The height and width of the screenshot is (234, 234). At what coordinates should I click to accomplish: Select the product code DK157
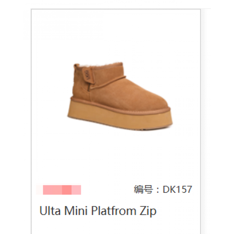pos(177,190)
